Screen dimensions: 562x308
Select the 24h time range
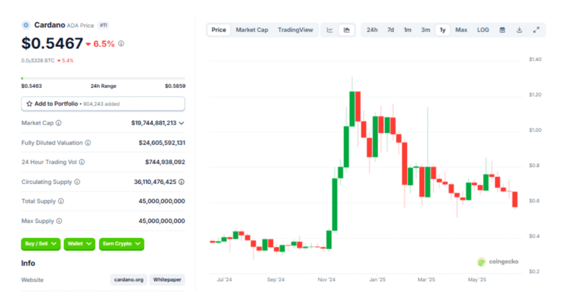372,30
